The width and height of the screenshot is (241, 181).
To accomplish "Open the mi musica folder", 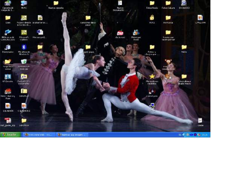I will coord(168,18).
